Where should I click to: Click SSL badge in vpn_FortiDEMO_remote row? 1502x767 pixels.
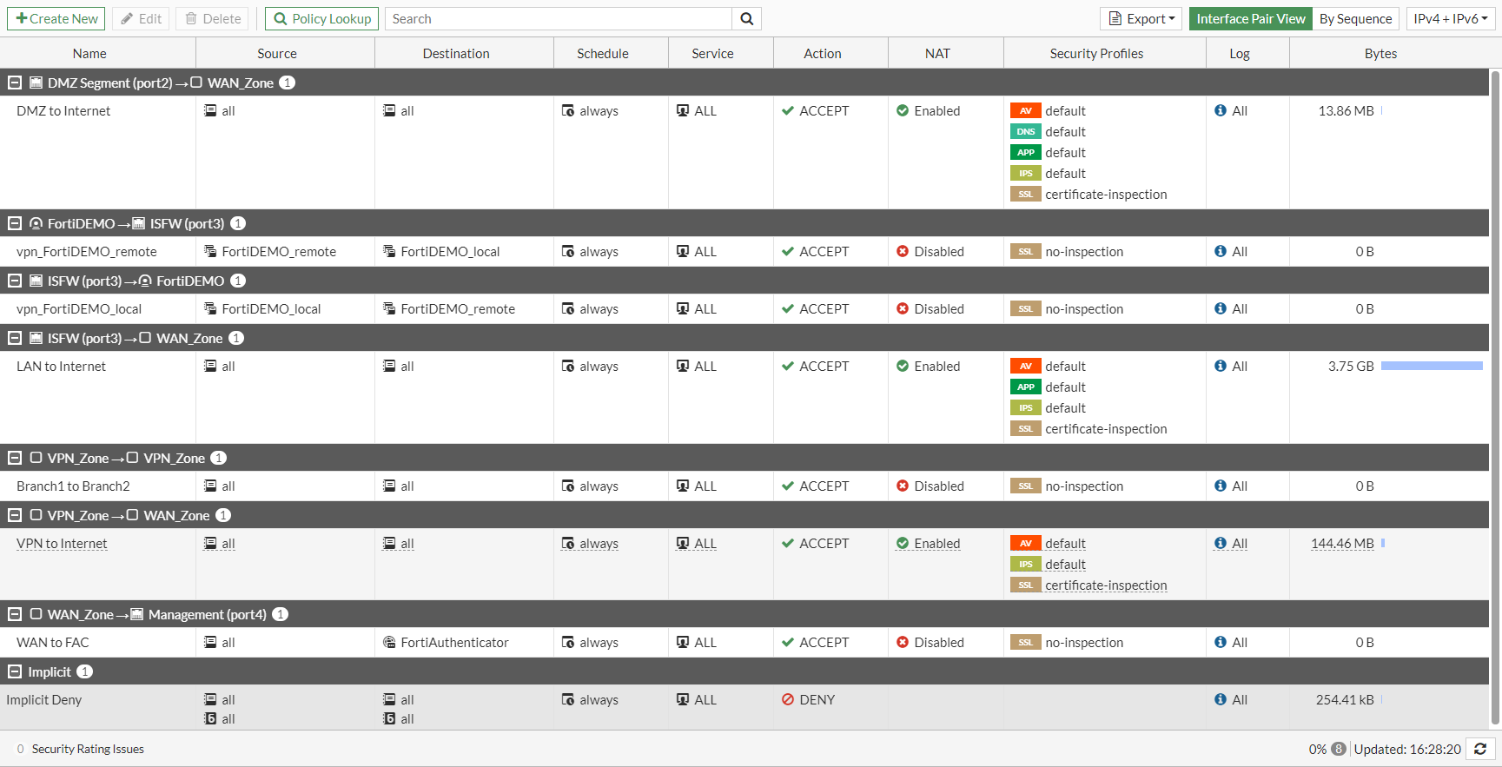[1025, 252]
